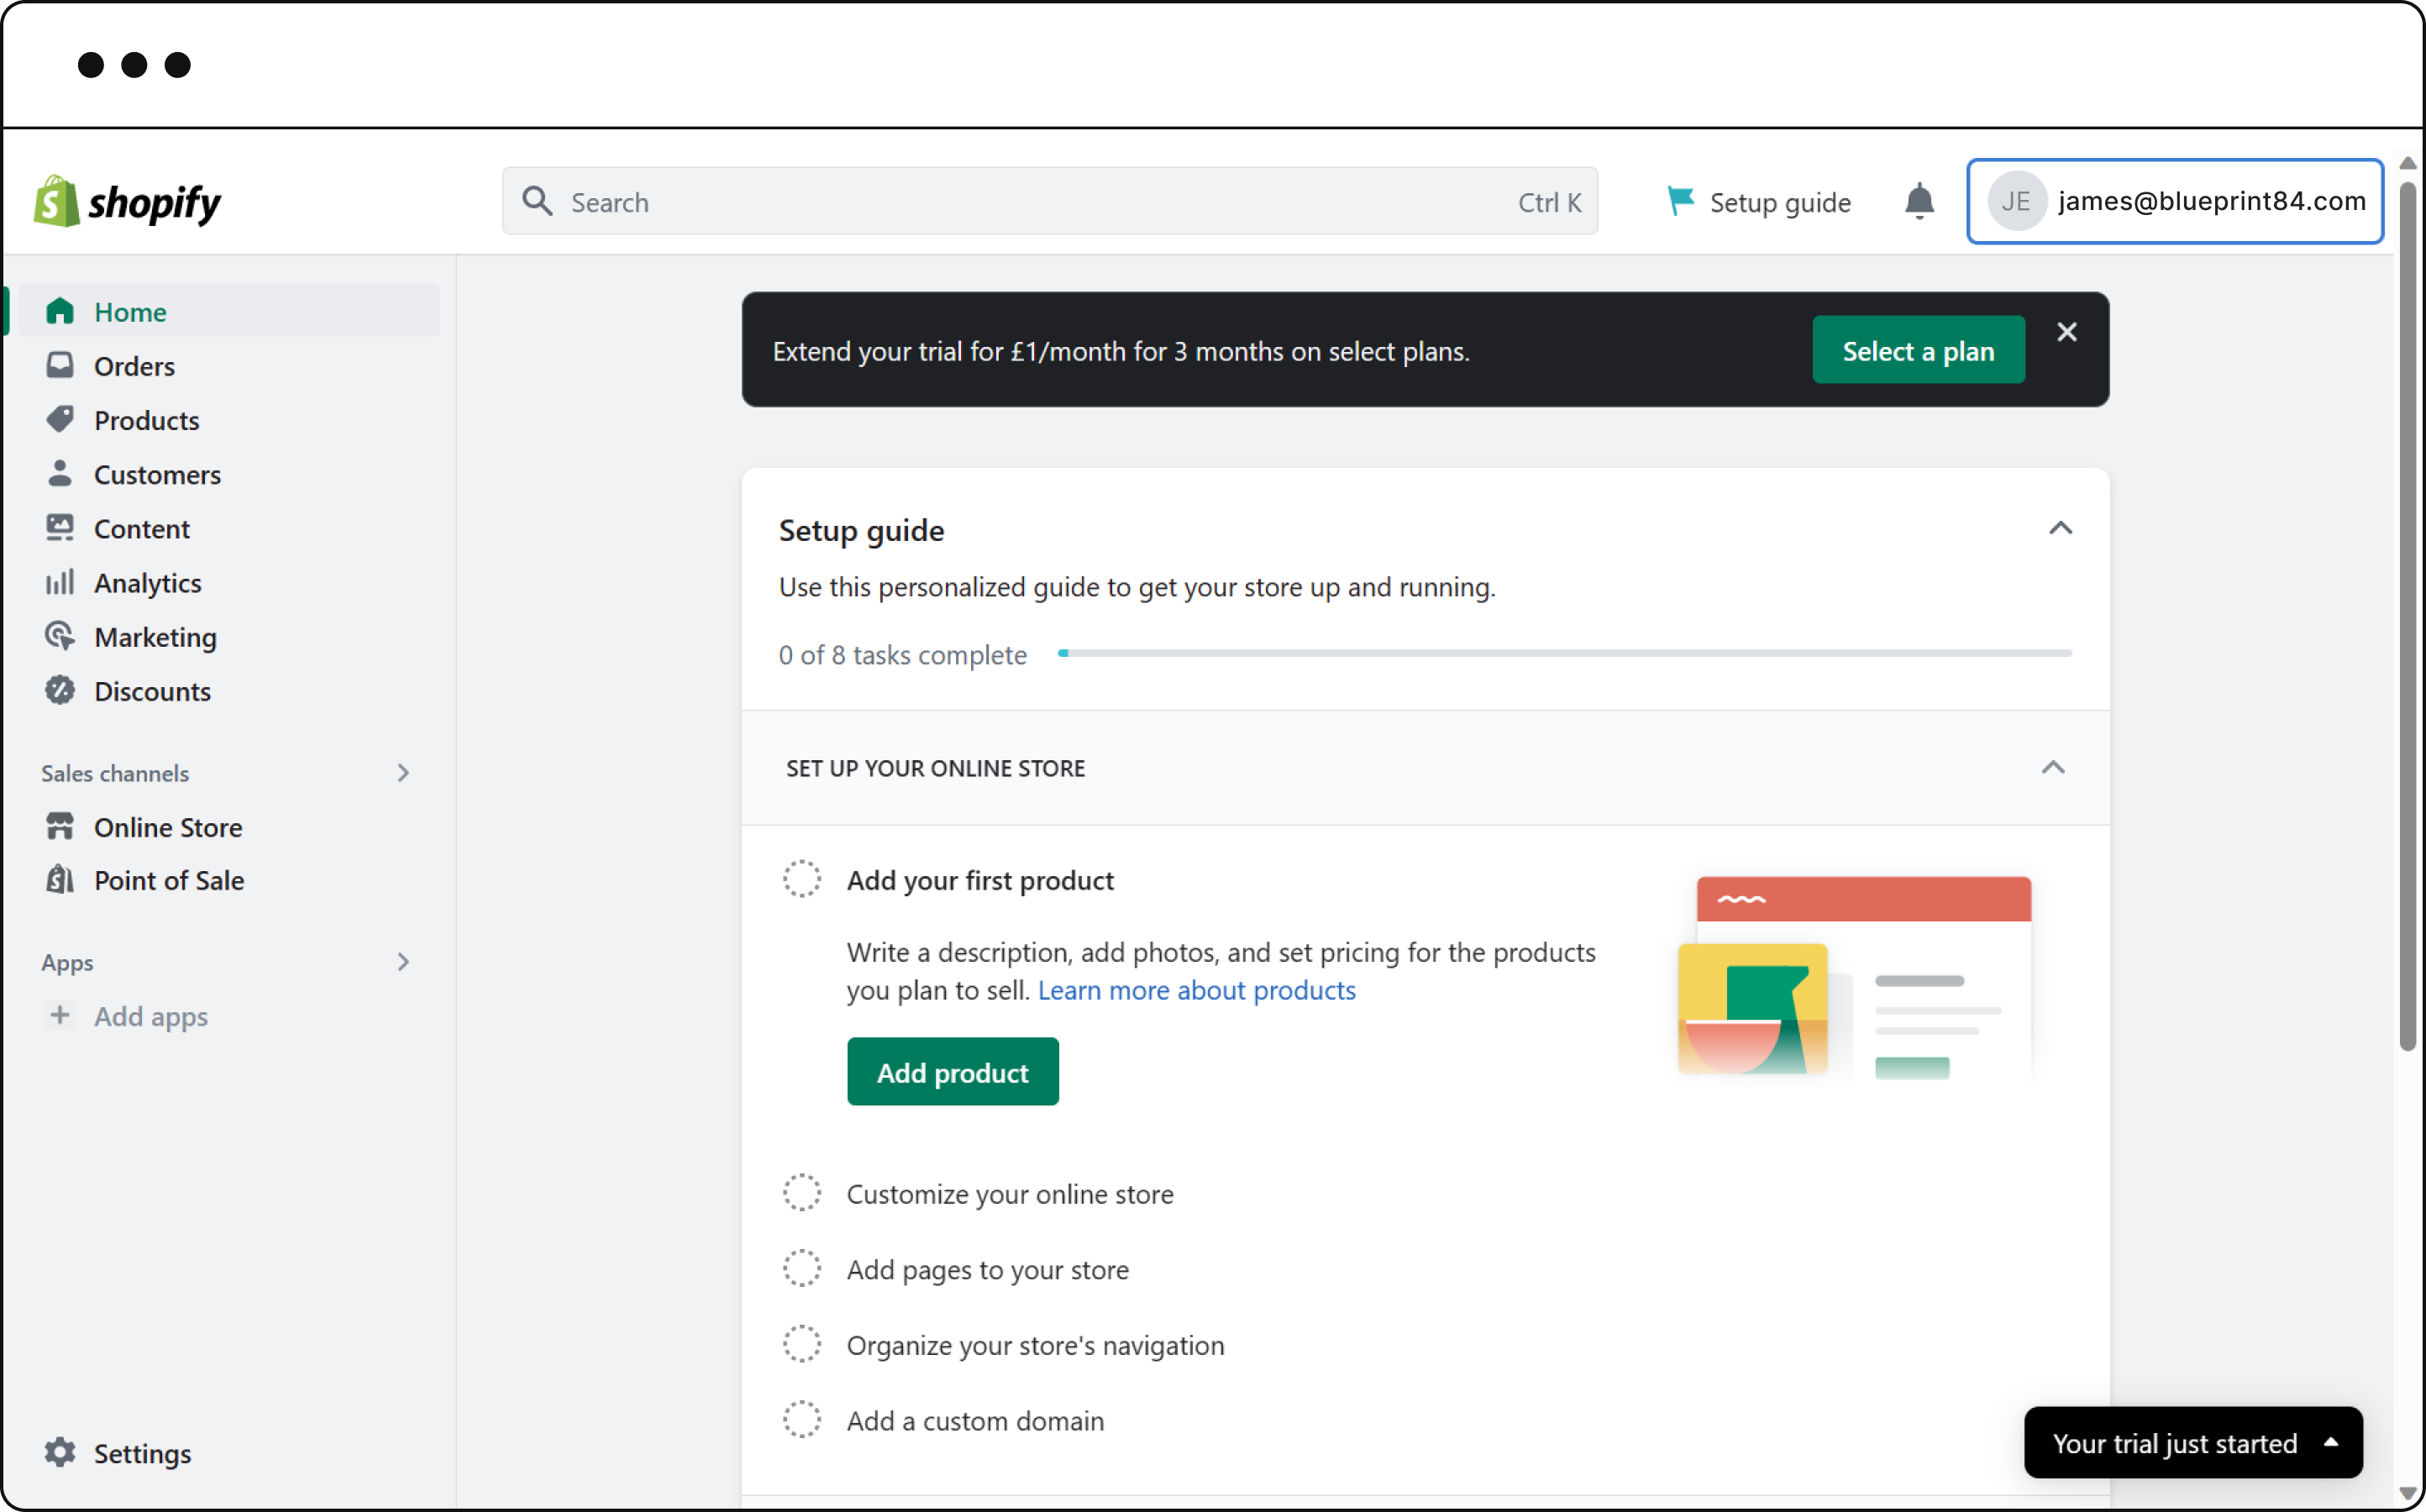The width and height of the screenshot is (2426, 1512).
Task: Mark Add your first product complete
Action: (x=801, y=879)
